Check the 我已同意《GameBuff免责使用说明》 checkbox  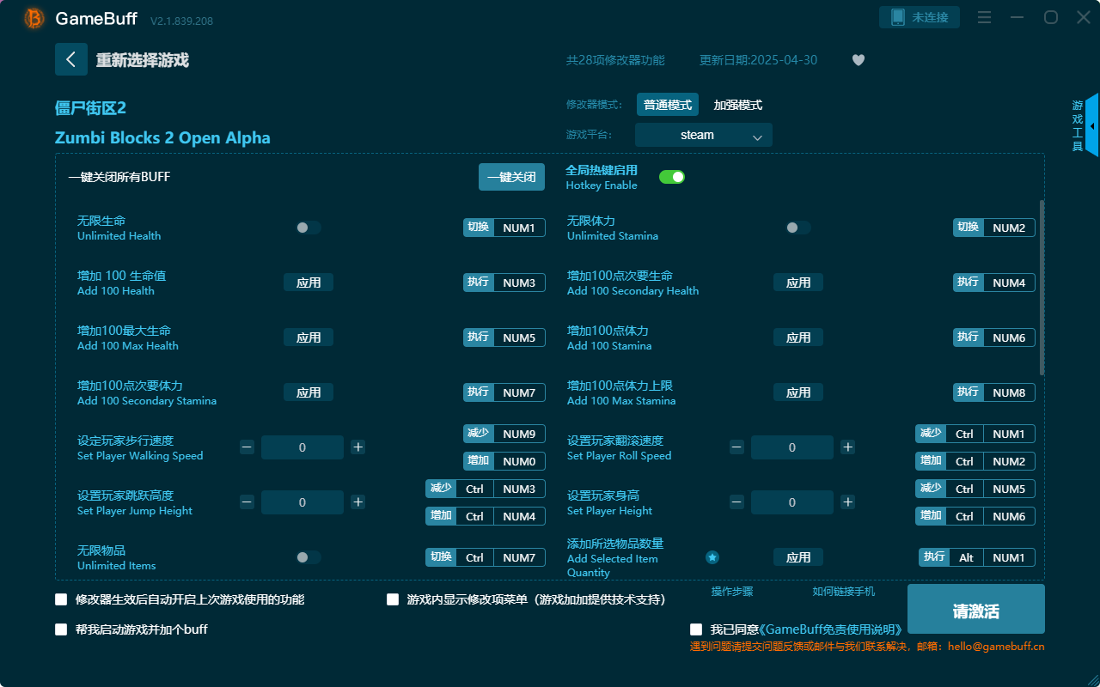click(x=696, y=629)
